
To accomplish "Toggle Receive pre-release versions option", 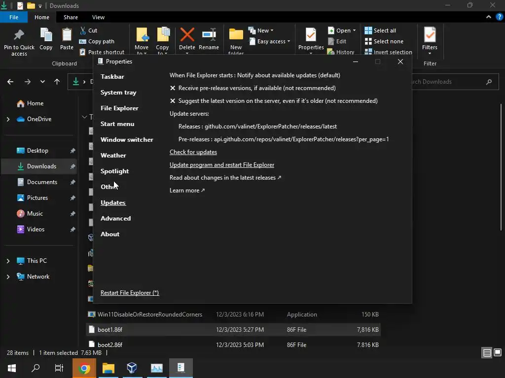I will [253, 88].
